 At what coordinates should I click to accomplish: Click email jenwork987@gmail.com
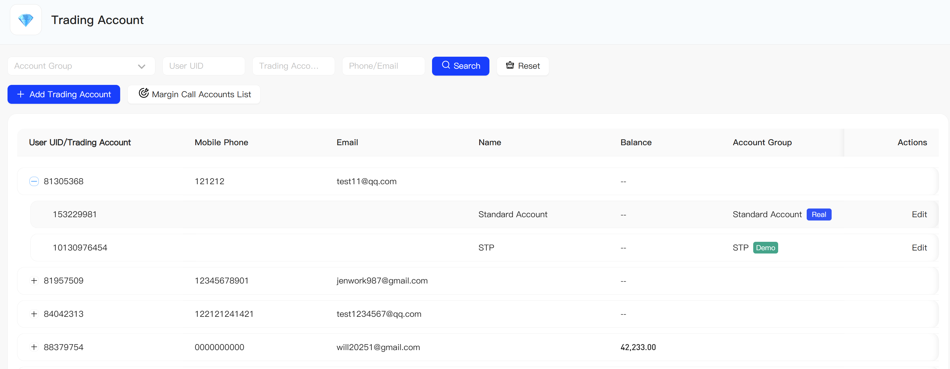pos(382,280)
